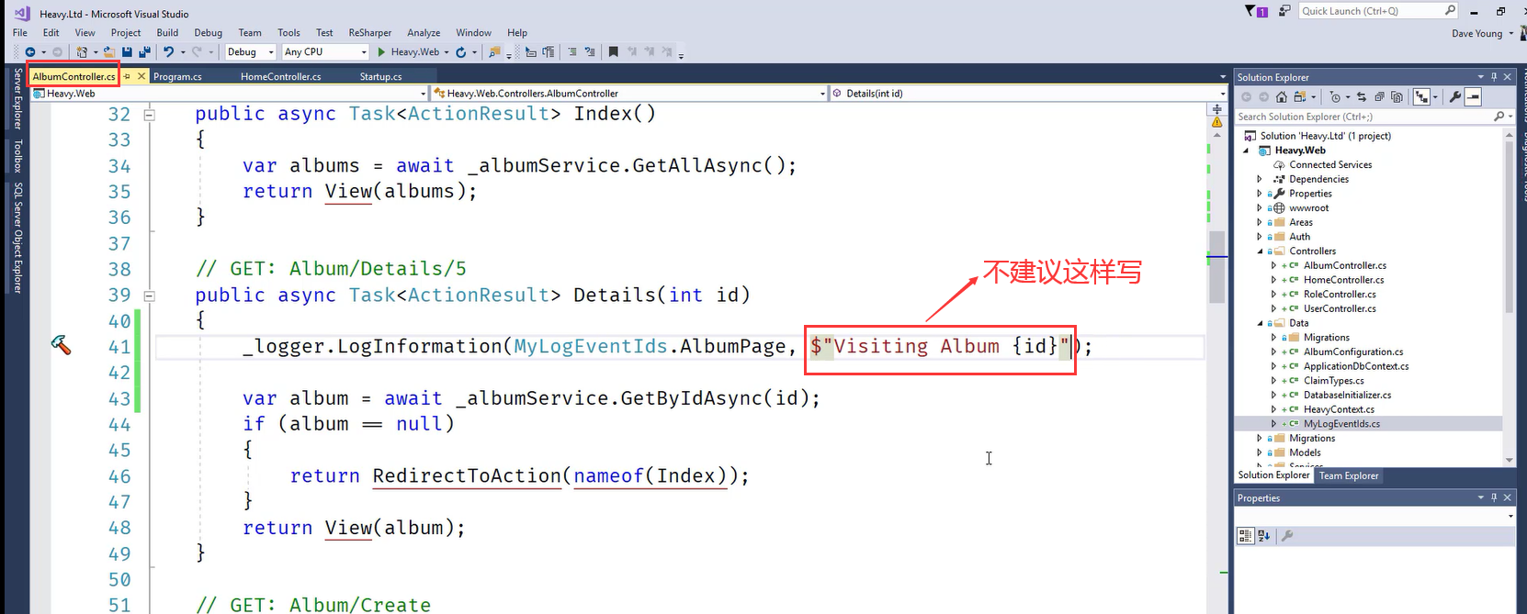
Task: Collapse the Data folder node
Action: pos(1260,323)
